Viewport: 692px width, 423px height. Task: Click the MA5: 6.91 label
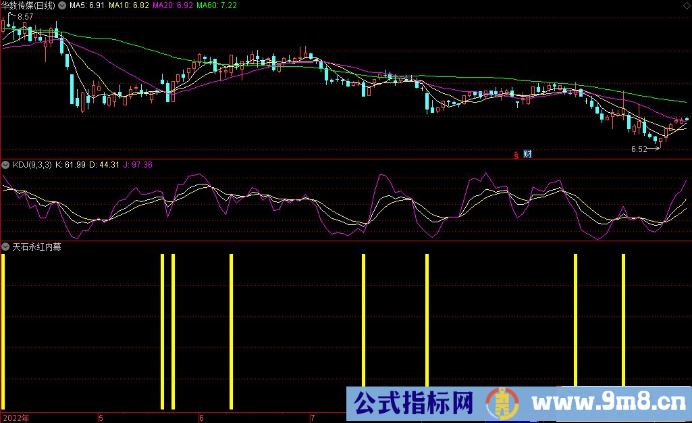tap(87, 5)
